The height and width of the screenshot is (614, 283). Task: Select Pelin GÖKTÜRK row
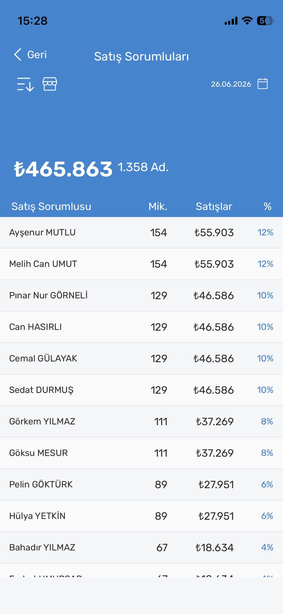[141, 484]
